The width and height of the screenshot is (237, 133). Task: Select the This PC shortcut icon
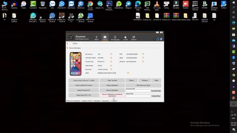[x=4, y=6]
